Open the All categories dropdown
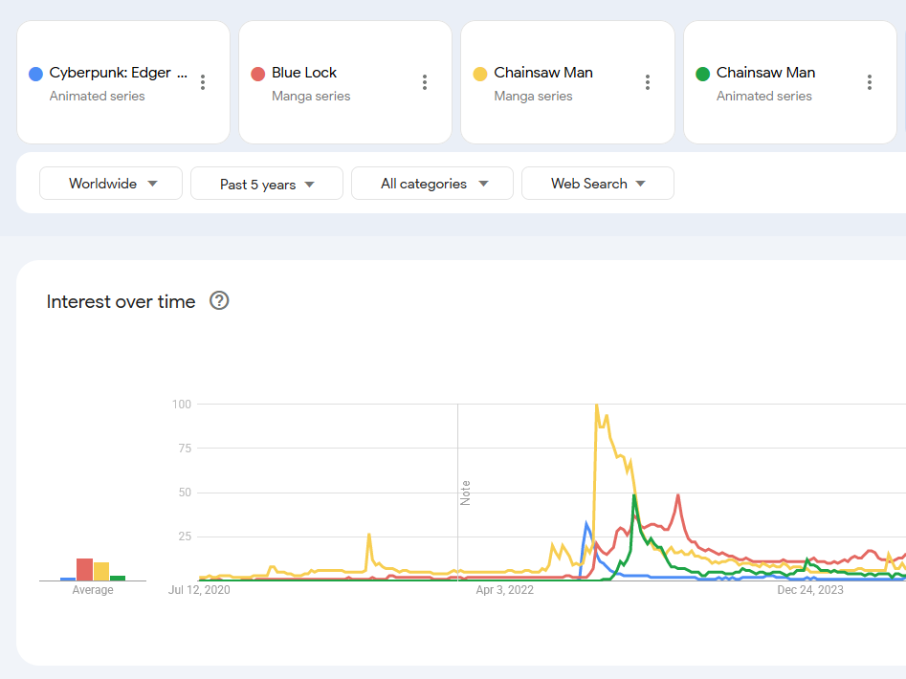Image resolution: width=906 pixels, height=679 pixels. [432, 184]
